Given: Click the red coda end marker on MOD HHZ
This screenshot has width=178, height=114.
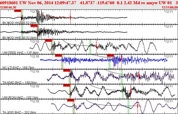Looking at the screenshot, I should (70, 17).
